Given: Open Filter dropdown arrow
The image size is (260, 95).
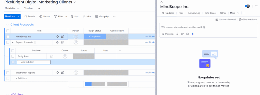Looking at the screenshot, I should point(66,17).
